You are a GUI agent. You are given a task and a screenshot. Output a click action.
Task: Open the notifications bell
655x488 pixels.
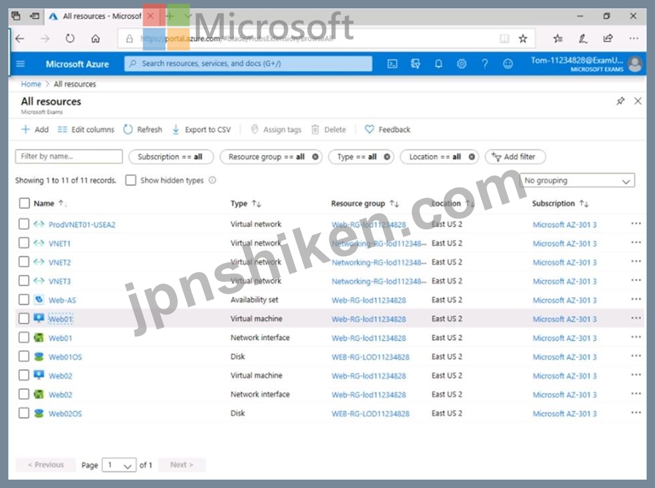pos(438,64)
